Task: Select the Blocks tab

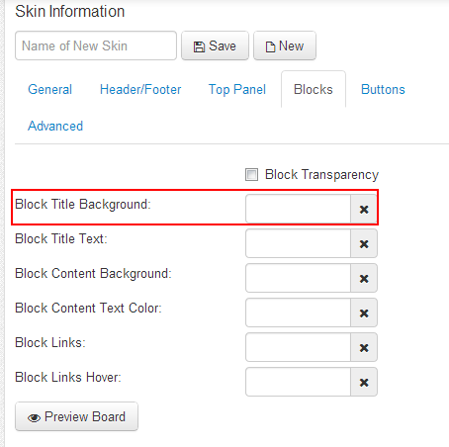Action: (314, 89)
